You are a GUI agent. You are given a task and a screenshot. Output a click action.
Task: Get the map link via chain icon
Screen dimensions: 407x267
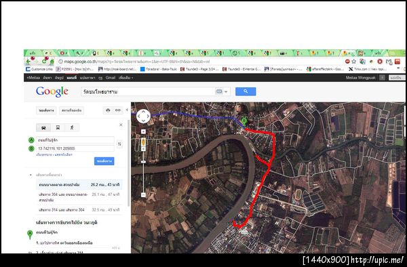pos(117,110)
